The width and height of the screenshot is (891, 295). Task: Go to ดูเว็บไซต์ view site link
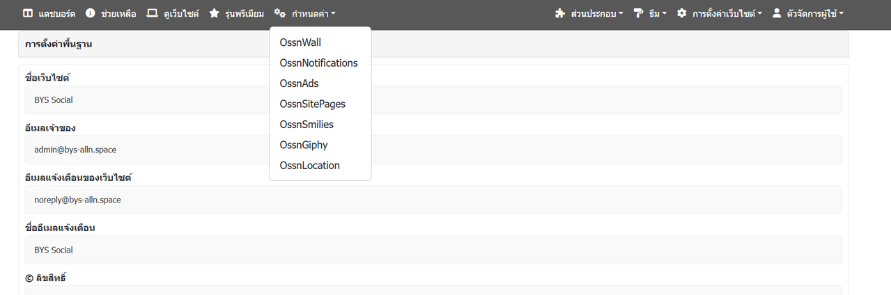180,13
